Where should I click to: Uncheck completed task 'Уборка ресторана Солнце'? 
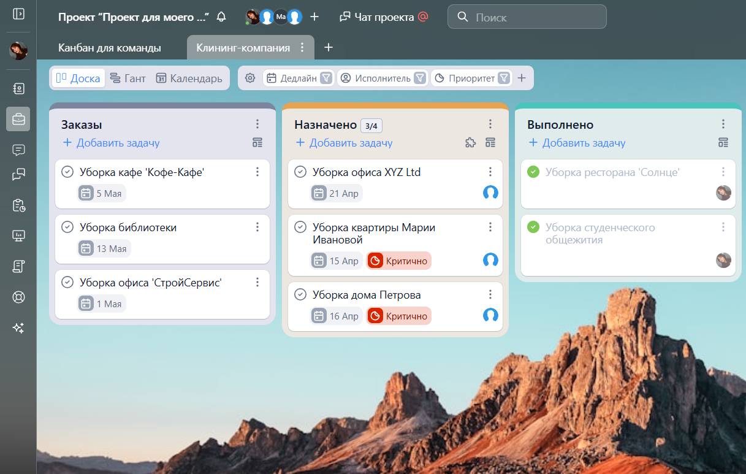point(533,172)
